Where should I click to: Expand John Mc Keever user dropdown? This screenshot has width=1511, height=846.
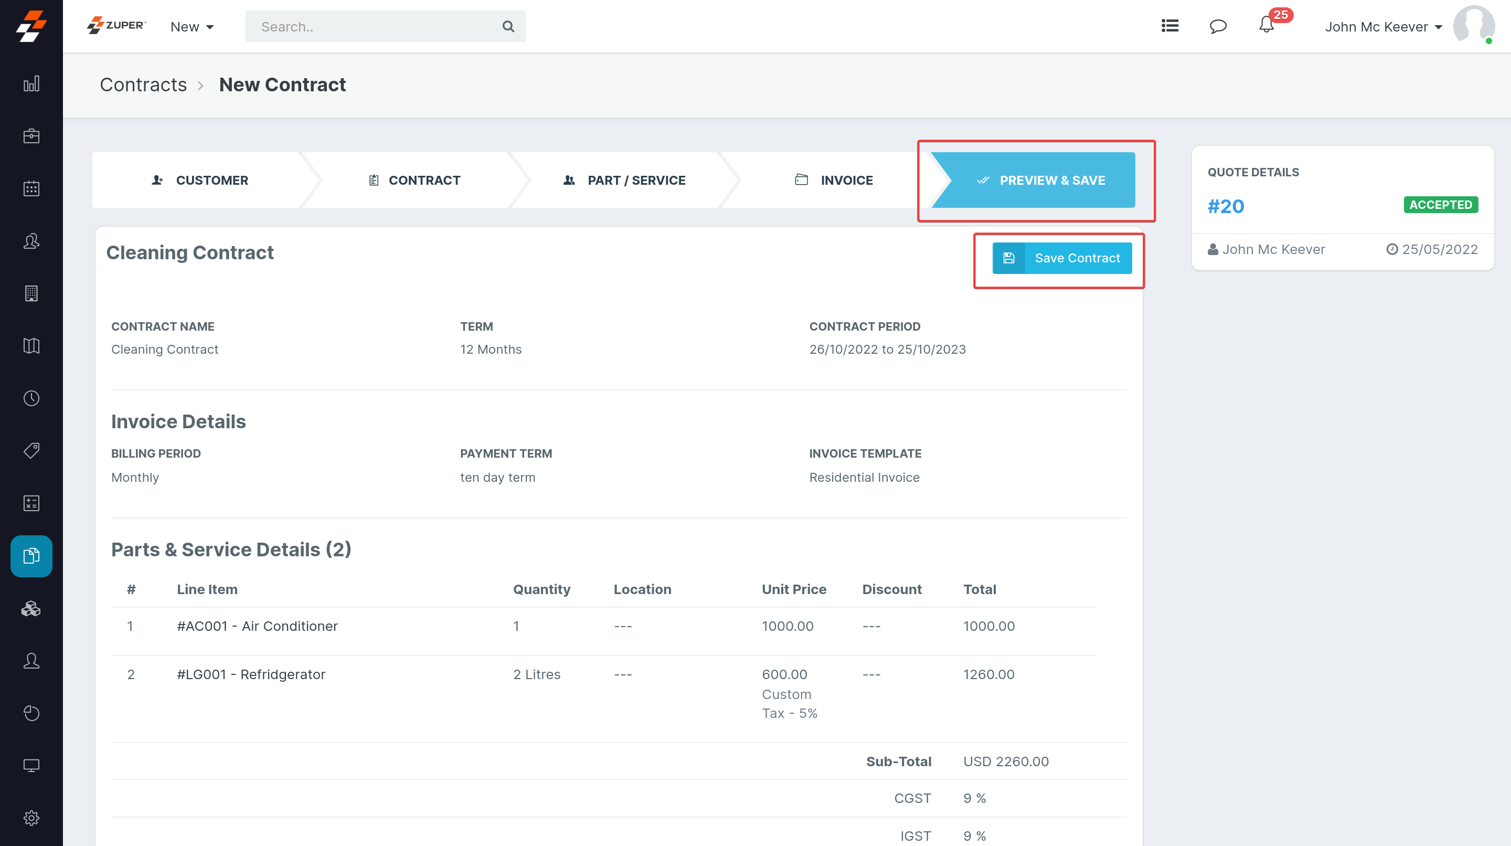[x=1383, y=27]
